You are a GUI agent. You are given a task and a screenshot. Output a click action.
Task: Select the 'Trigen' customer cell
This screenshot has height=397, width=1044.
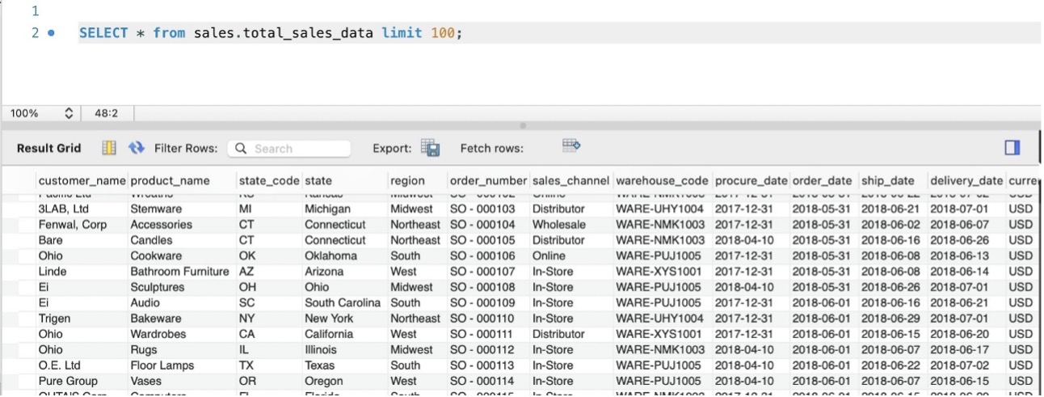(x=55, y=319)
